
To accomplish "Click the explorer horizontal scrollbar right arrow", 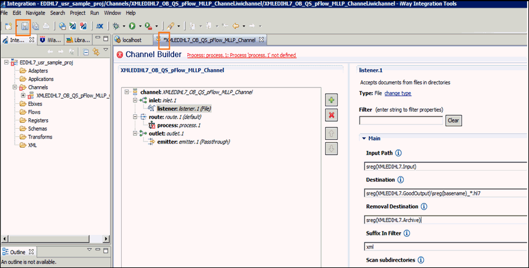I will (106, 238).
